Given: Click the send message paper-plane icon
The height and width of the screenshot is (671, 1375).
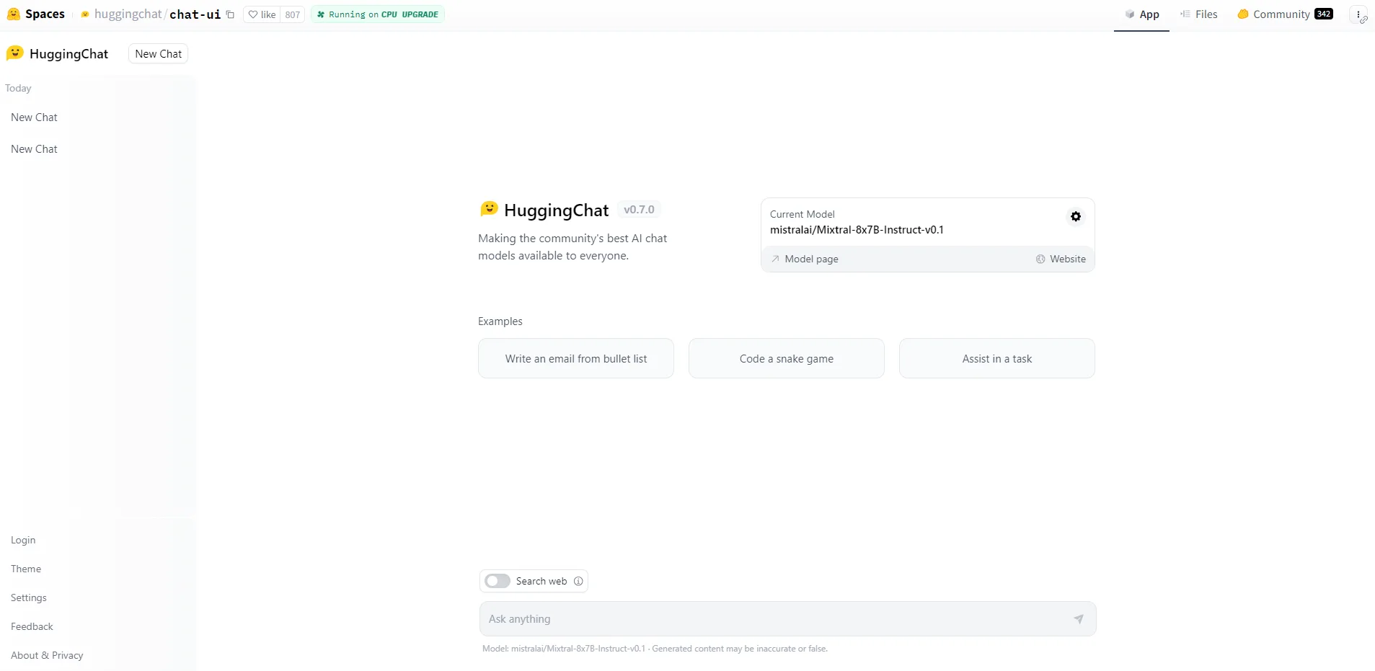Looking at the screenshot, I should (x=1079, y=619).
